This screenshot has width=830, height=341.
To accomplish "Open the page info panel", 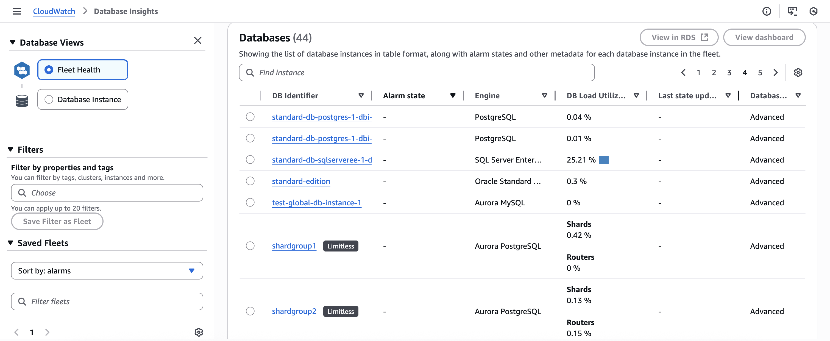I will click(767, 11).
